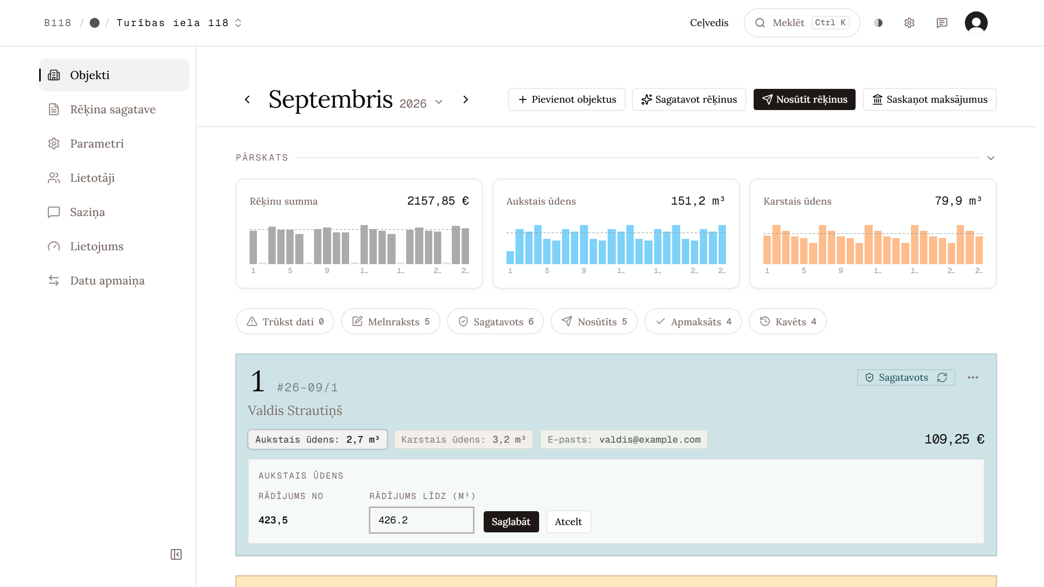Open the year 2026 dropdown chevron
The width and height of the screenshot is (1044, 587).
439,102
